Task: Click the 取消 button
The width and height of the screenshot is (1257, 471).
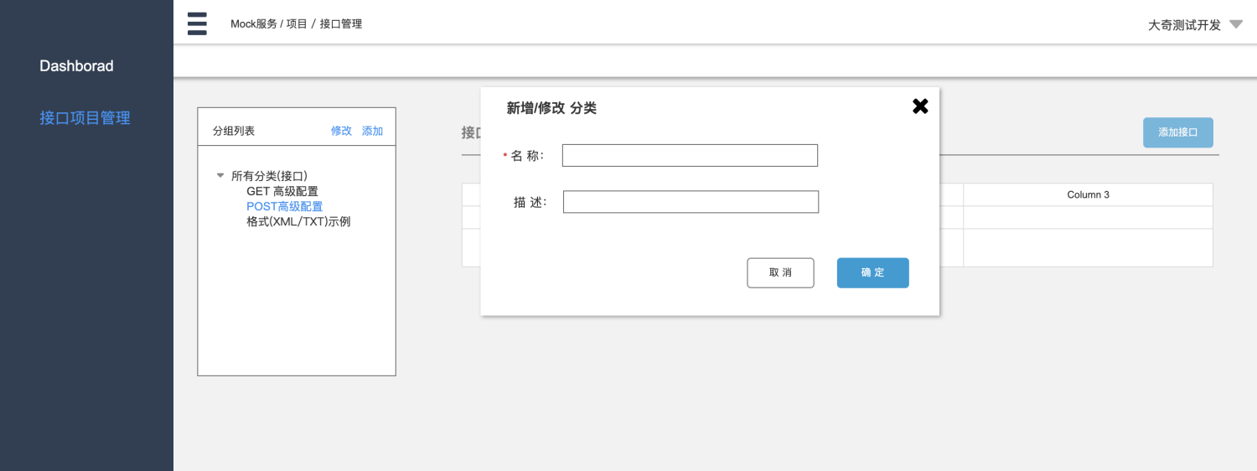Action: pos(780,273)
